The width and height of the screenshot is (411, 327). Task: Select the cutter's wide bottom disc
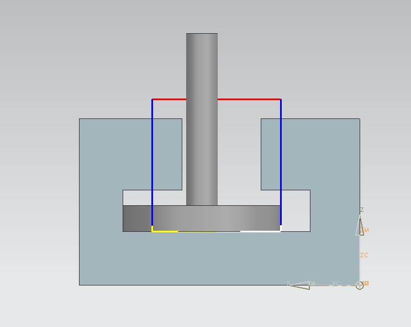tap(202, 219)
